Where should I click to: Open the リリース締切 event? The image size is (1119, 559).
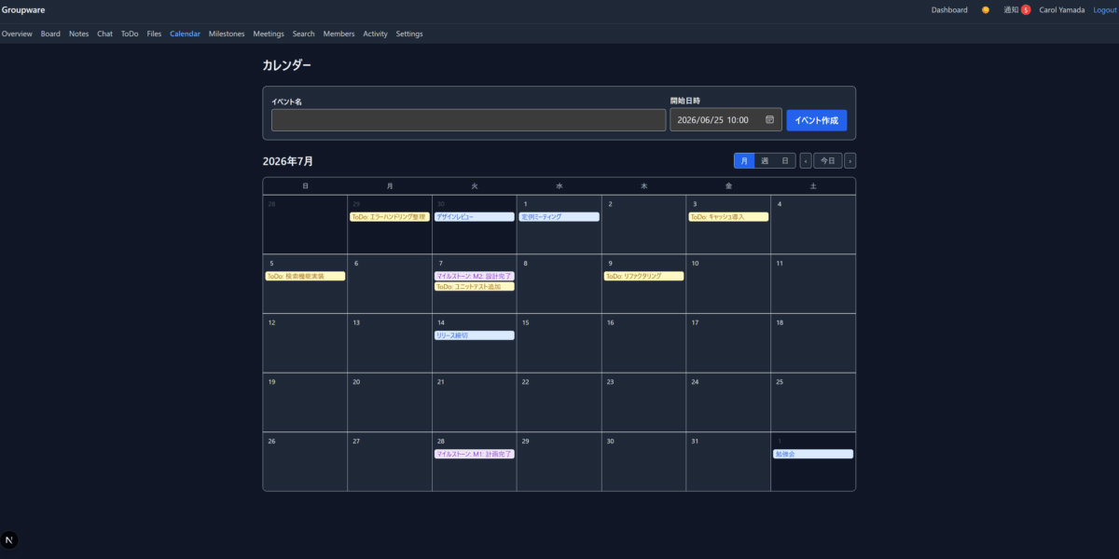coord(474,335)
